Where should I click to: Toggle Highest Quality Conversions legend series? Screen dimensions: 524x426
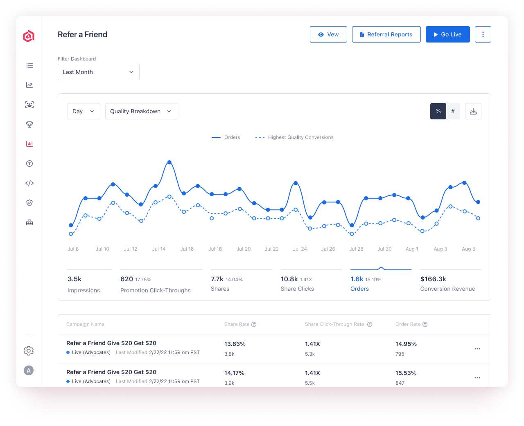tap(294, 137)
